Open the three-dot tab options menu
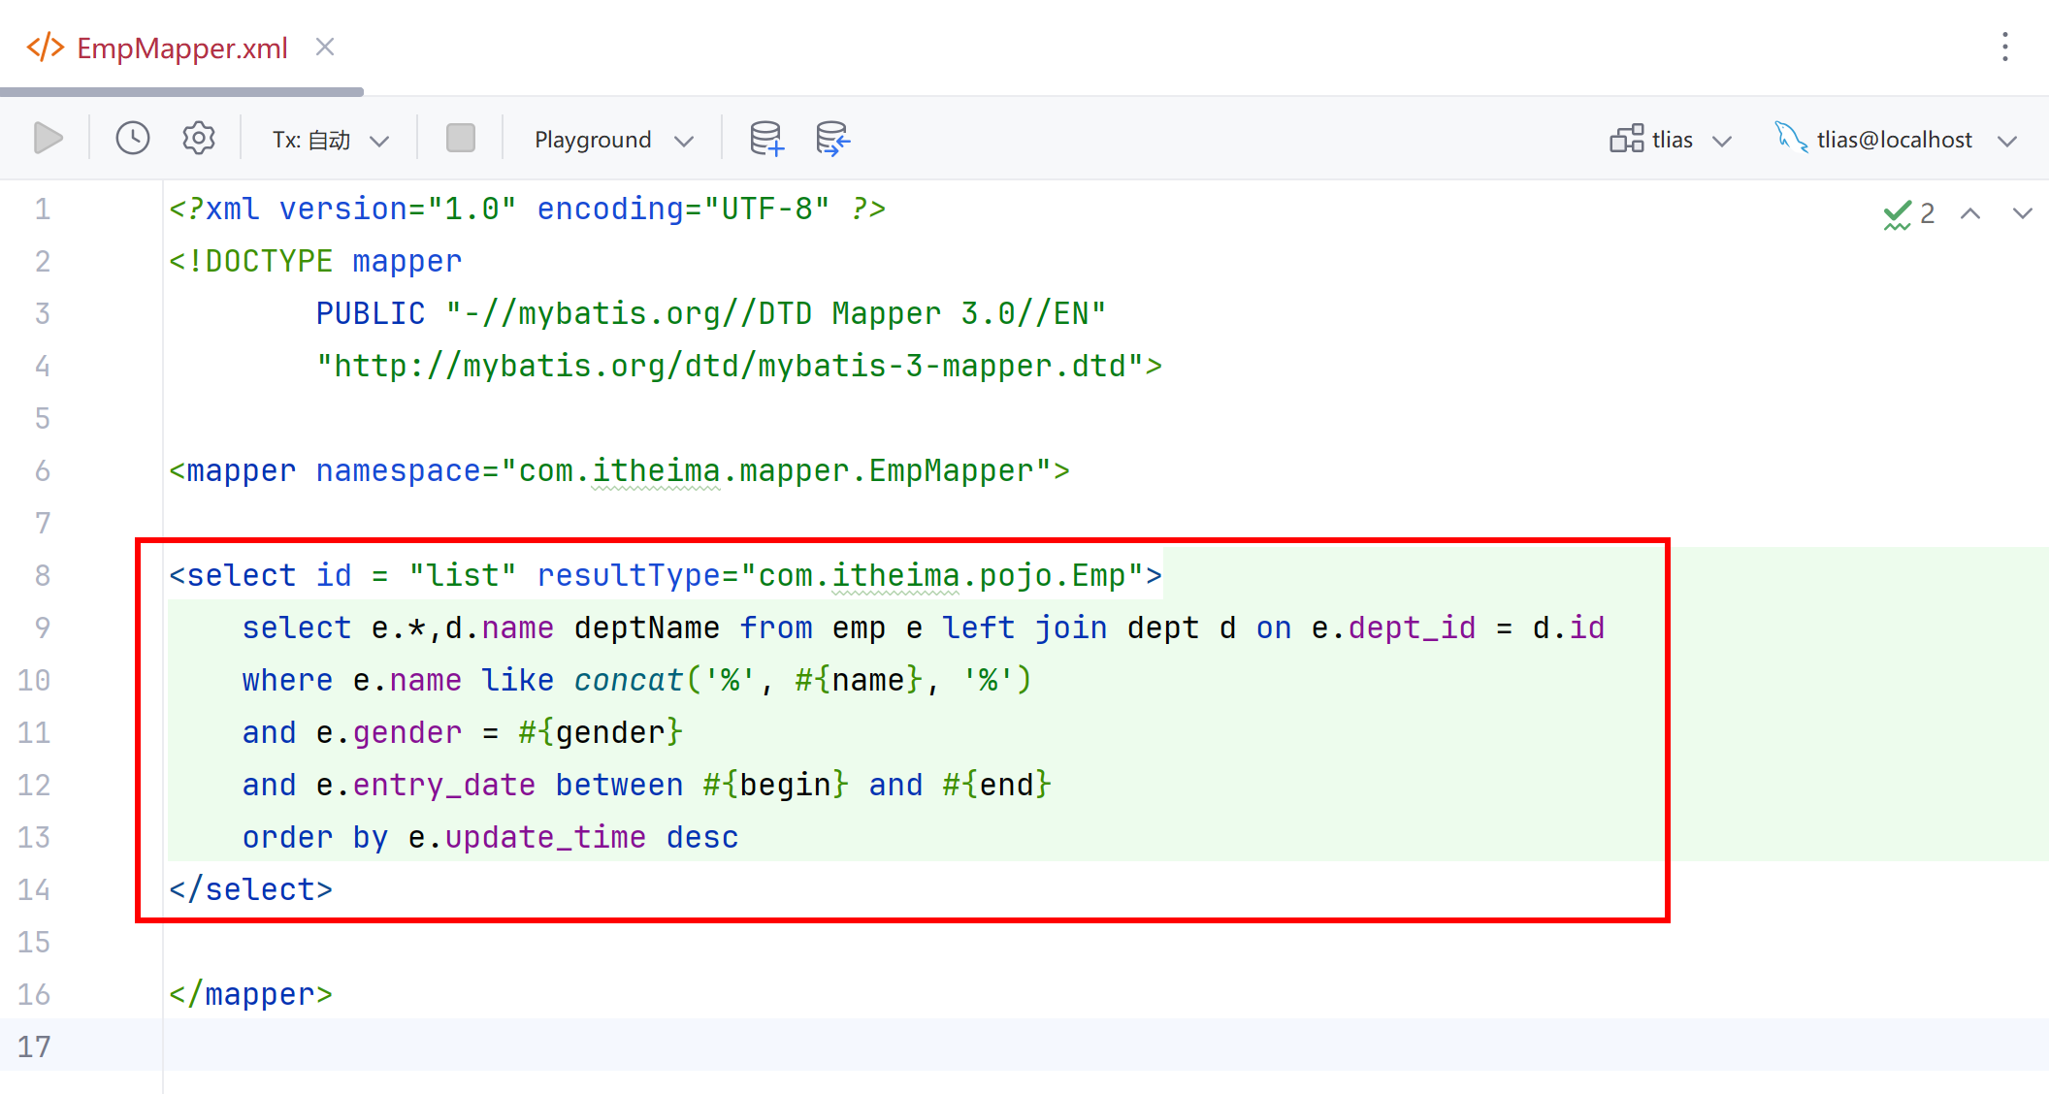The width and height of the screenshot is (2049, 1094). point(2005,47)
